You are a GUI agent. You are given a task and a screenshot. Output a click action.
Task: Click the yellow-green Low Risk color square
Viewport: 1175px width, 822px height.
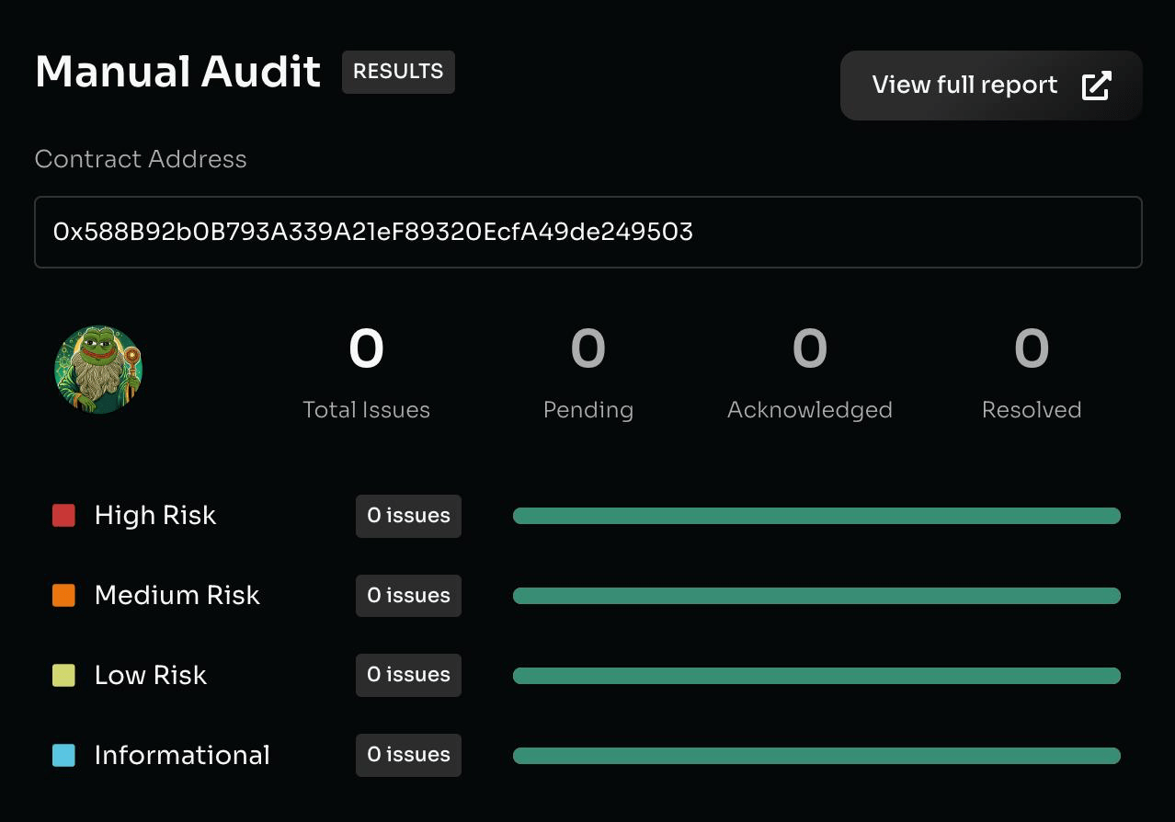[63, 676]
